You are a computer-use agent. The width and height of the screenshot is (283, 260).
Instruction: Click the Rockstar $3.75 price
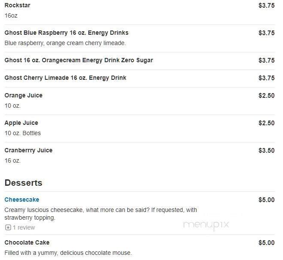coord(266,5)
